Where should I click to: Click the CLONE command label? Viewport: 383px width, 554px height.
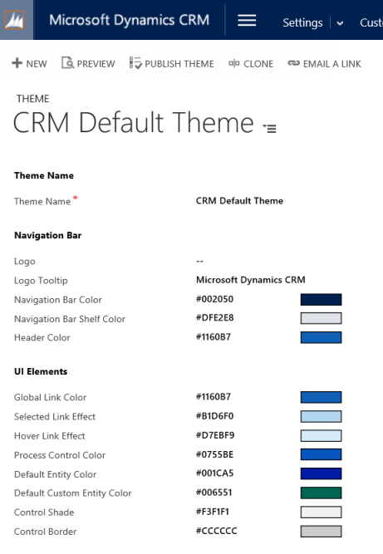(258, 64)
